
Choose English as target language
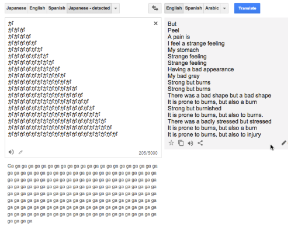click(x=174, y=8)
